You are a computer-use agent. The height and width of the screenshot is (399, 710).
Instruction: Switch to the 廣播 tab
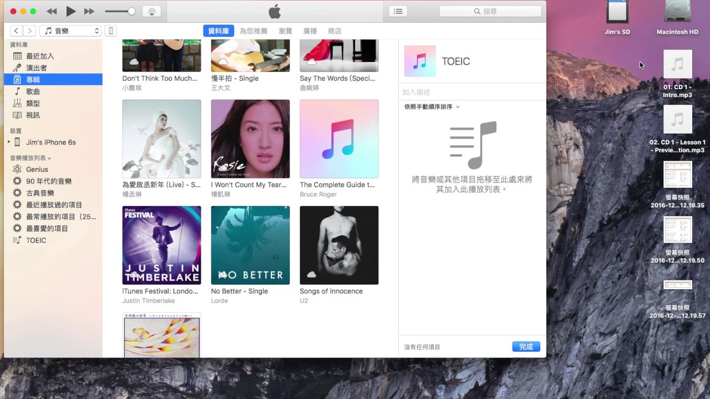point(310,31)
